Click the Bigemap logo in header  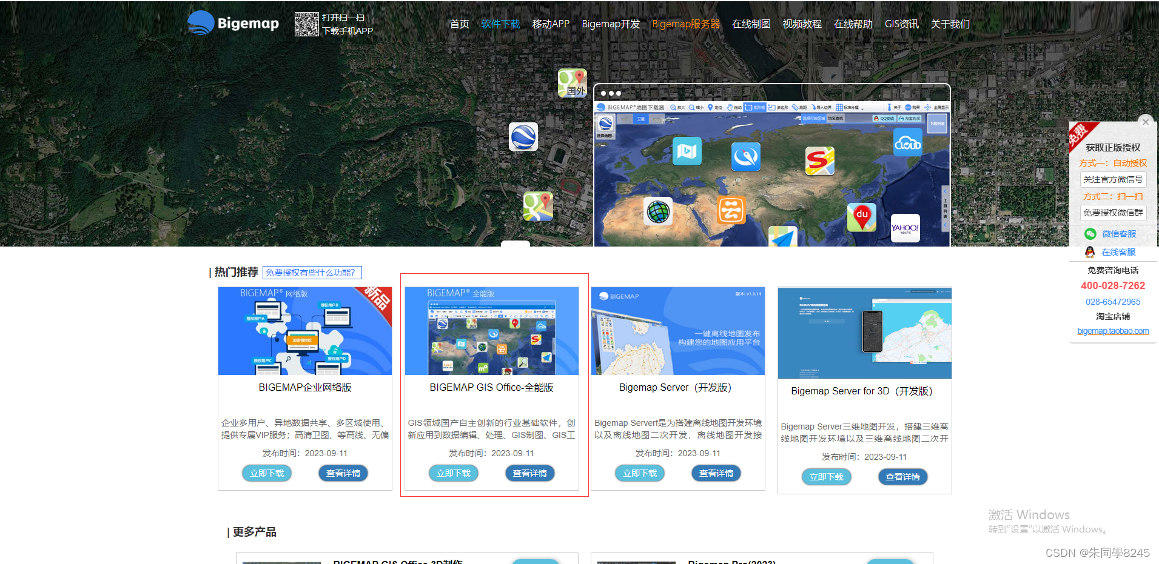pos(233,23)
